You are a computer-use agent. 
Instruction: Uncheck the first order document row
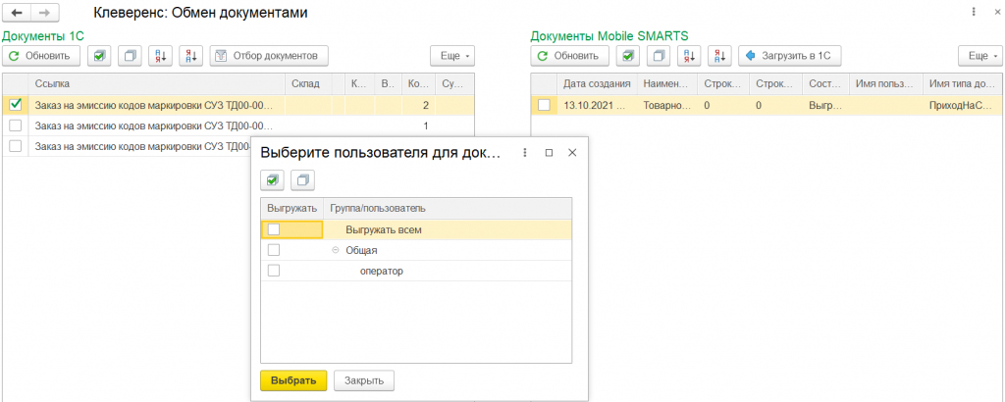click(16, 104)
